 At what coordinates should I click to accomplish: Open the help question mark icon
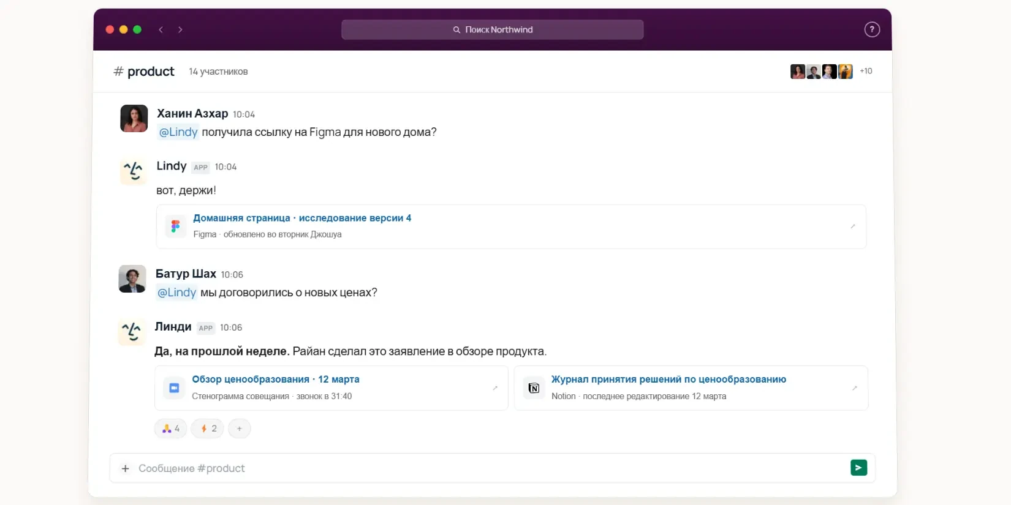tap(872, 29)
